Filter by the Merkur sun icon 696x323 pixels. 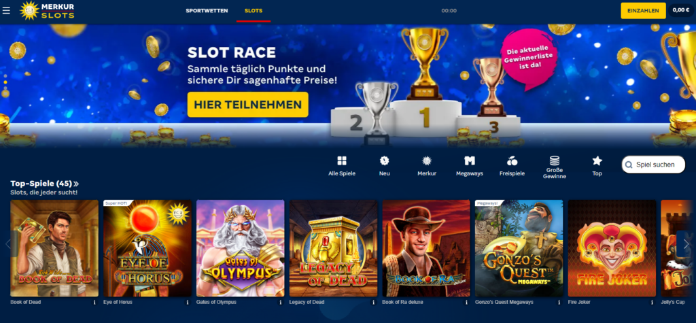pos(427,161)
